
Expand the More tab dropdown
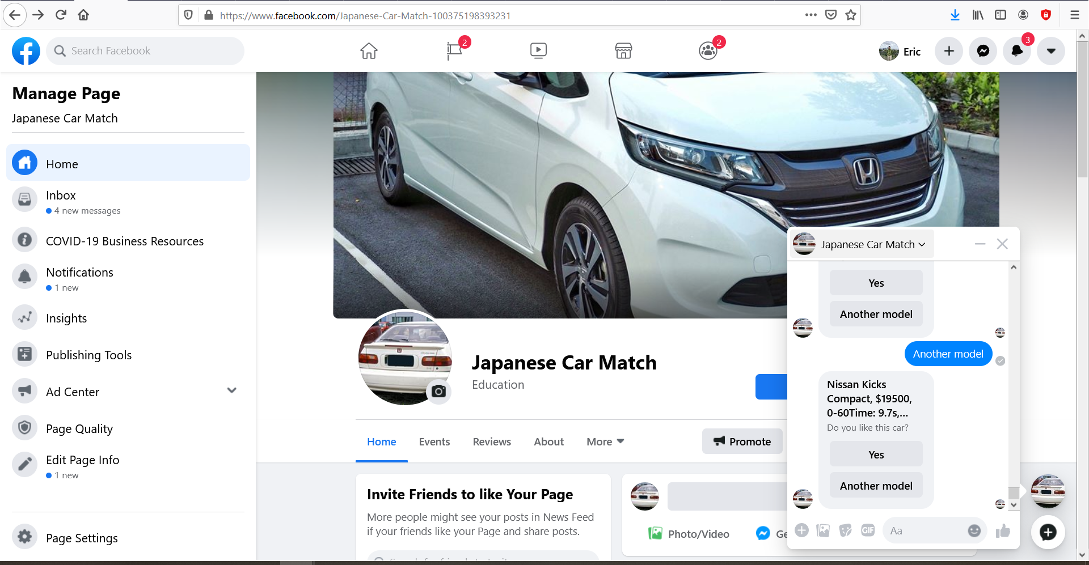[605, 441]
